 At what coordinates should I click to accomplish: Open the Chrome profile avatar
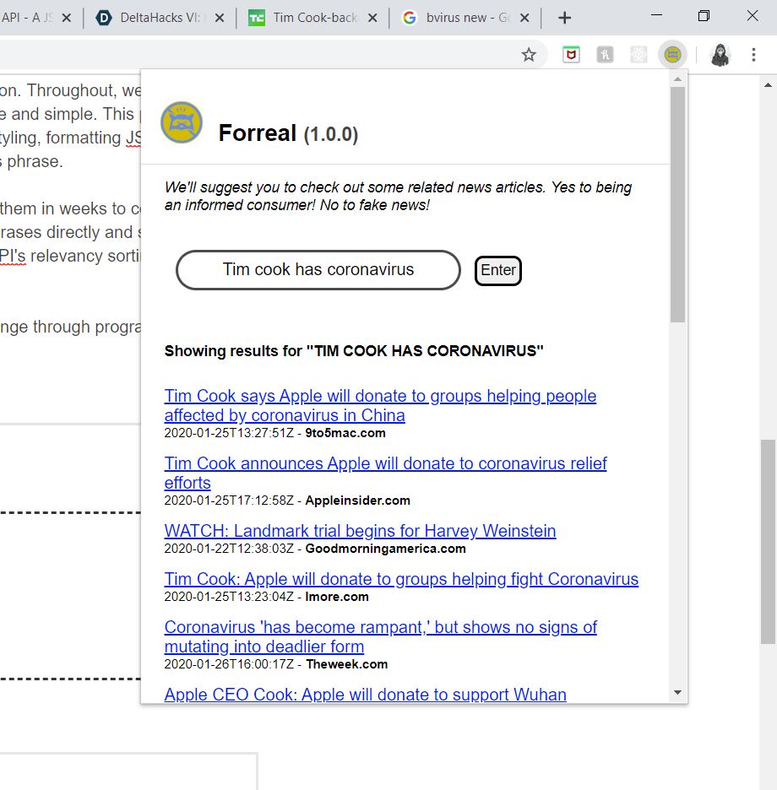click(720, 54)
